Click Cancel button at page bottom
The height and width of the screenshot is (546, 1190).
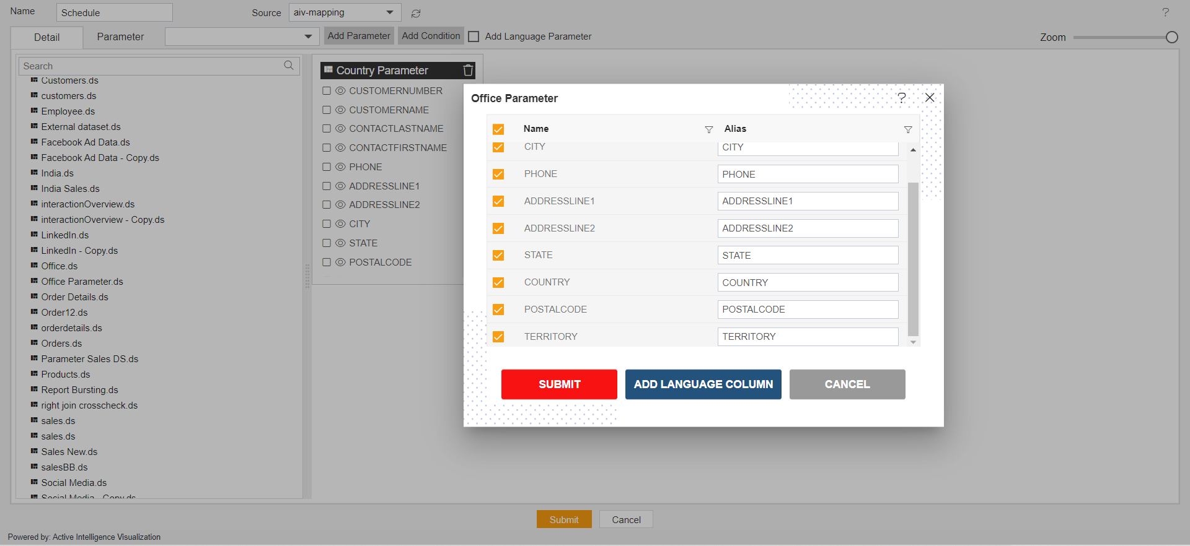626,519
